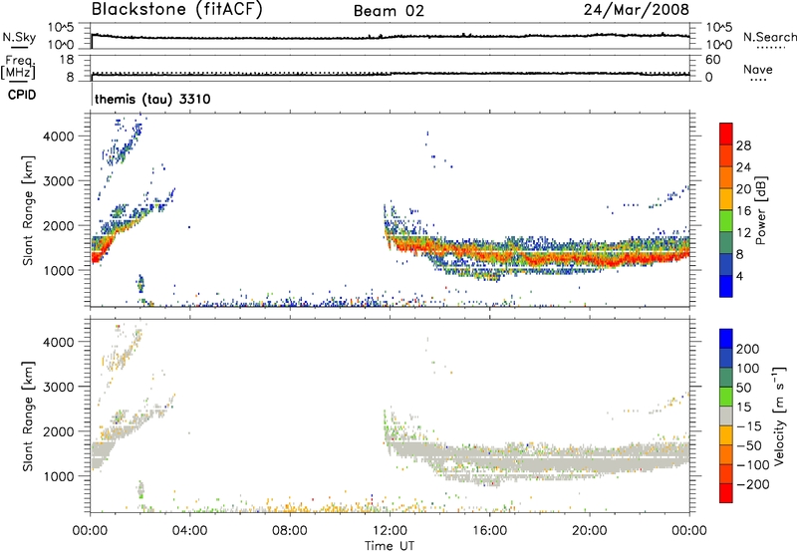Click the '16:00' time tick label
Image resolution: width=797 pixels, height=552 pixels.
point(489,531)
